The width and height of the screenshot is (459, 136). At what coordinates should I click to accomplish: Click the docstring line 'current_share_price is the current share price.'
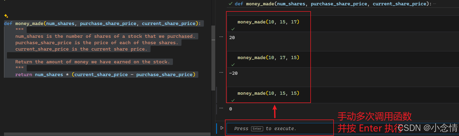pyautogui.click(x=81, y=49)
